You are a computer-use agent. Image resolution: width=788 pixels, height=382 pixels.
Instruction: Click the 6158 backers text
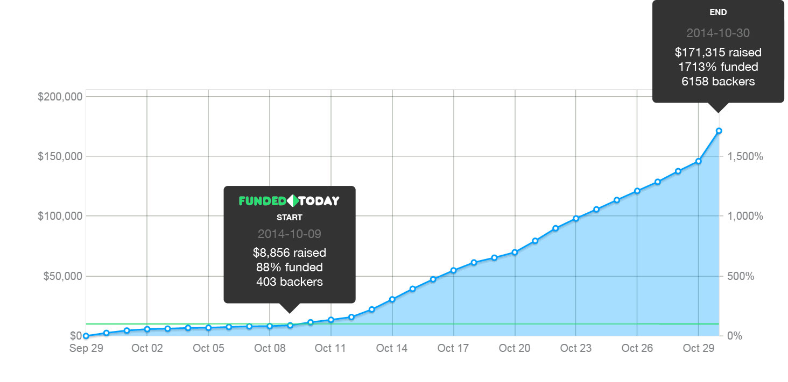718,82
